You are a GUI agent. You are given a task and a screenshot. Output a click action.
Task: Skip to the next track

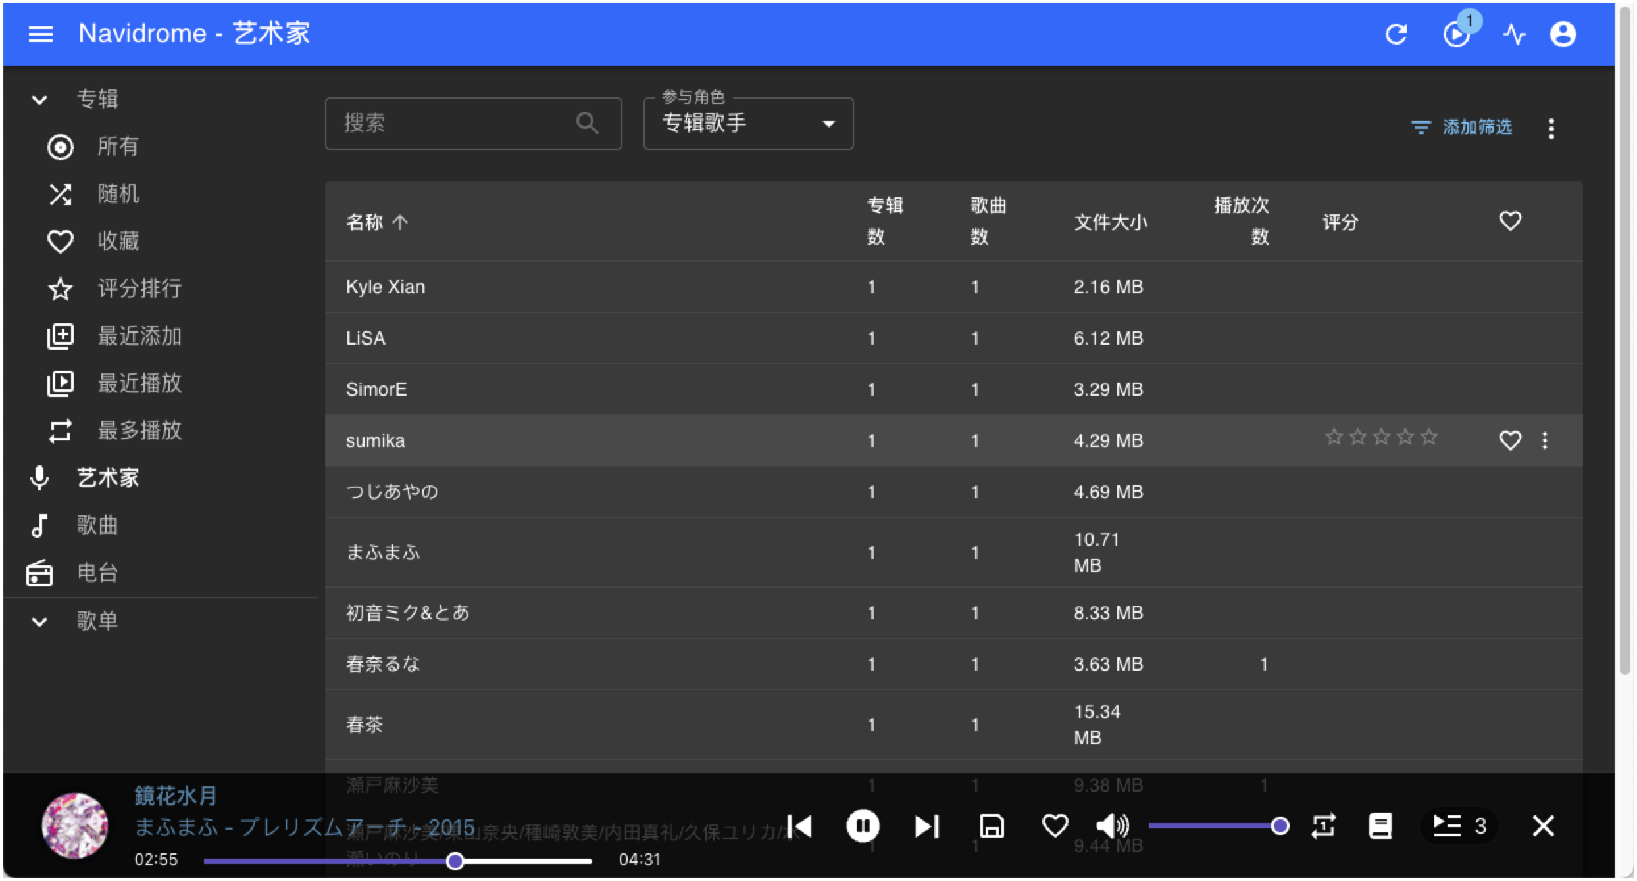coord(926,826)
